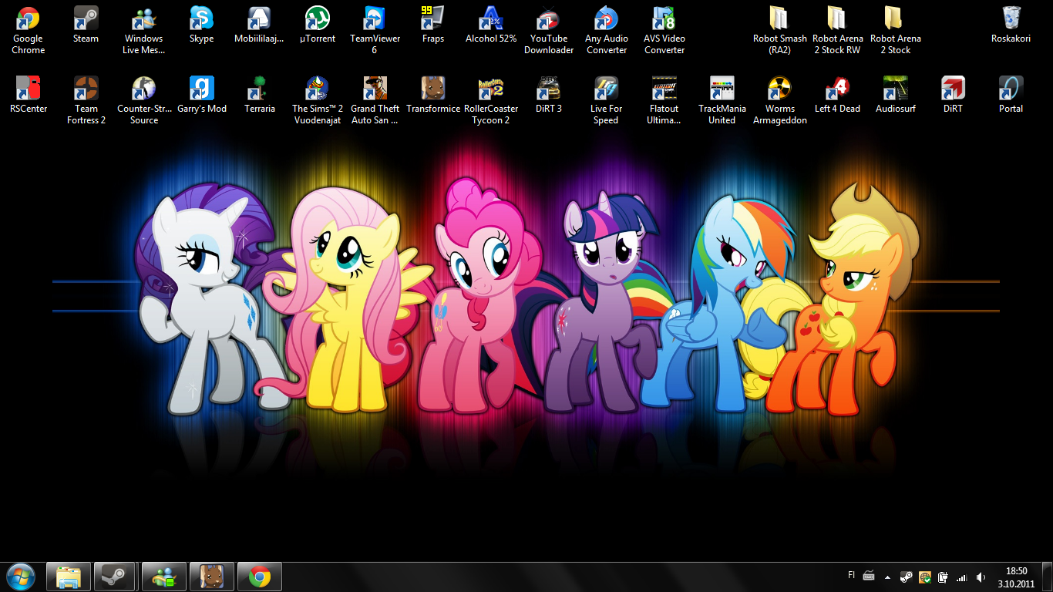This screenshot has height=592, width=1053.
Task: Select the Left 4 Dead shortcut
Action: click(838, 95)
